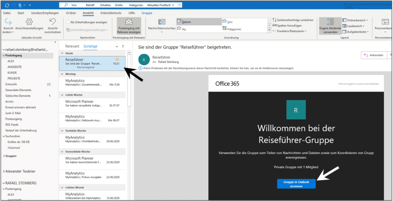
Task: Open the Entwürfe folder
Action: (11, 84)
